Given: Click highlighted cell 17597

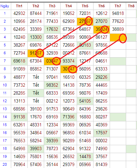Looking at the screenshot, I should (101, 133).
